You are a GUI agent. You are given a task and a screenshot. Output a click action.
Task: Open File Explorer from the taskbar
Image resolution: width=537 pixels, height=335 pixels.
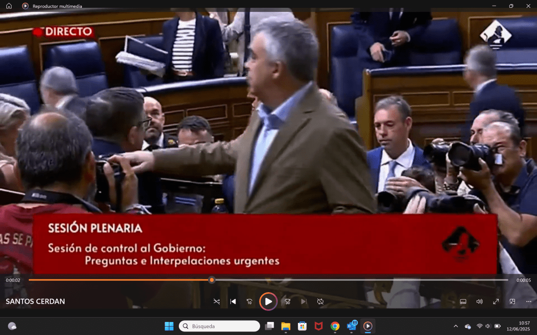pos(286,326)
